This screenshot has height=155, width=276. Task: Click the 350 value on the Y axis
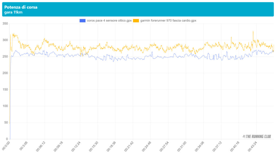(x=5, y=24)
